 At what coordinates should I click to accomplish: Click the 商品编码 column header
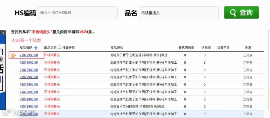(26, 48)
